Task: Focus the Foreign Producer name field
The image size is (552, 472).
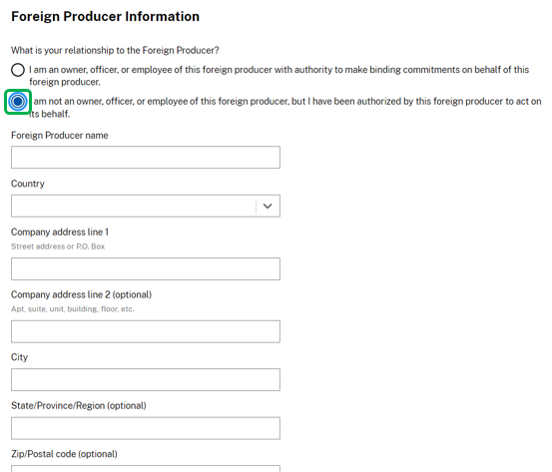Action: click(146, 158)
